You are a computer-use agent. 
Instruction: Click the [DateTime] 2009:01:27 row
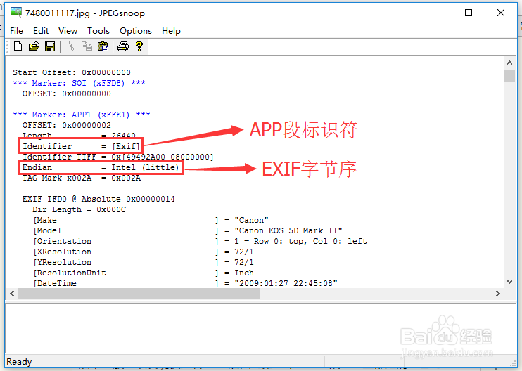(186, 283)
